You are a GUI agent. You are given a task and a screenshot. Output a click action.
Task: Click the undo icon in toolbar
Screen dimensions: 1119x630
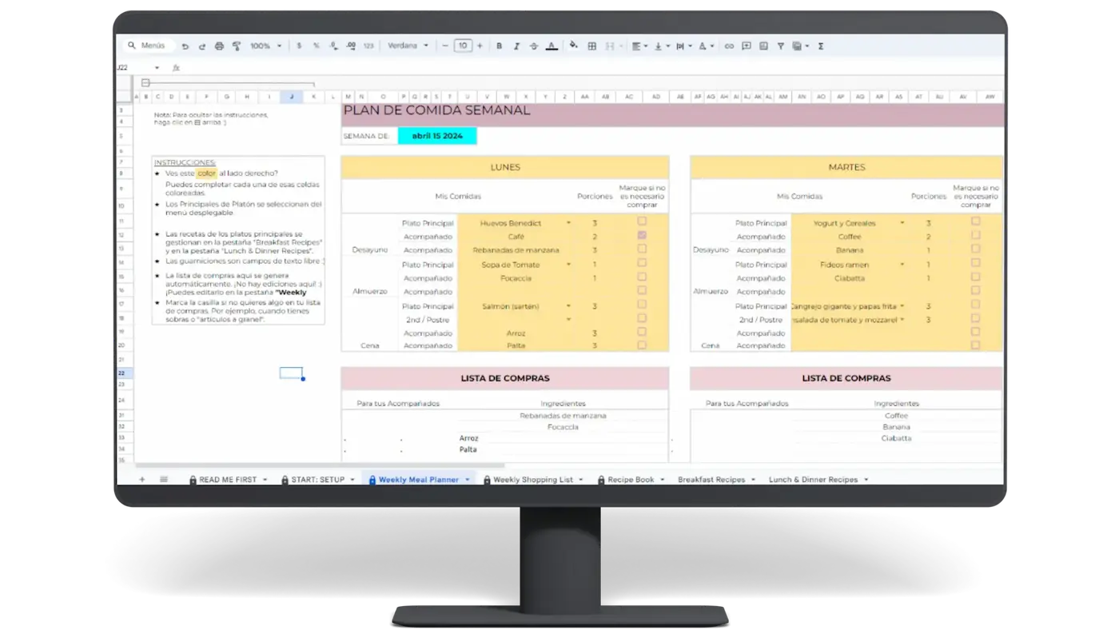point(185,46)
